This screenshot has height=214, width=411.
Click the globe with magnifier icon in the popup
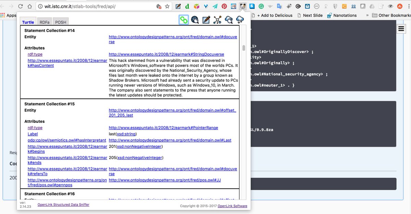pos(195,20)
